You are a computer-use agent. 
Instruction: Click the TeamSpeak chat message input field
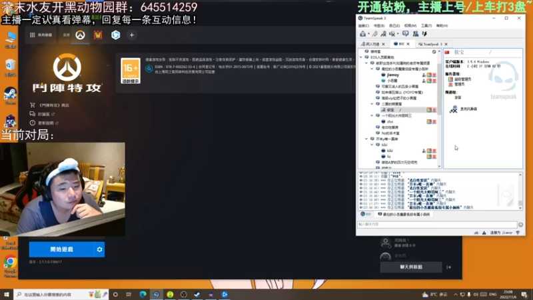pyautogui.click(x=437, y=224)
